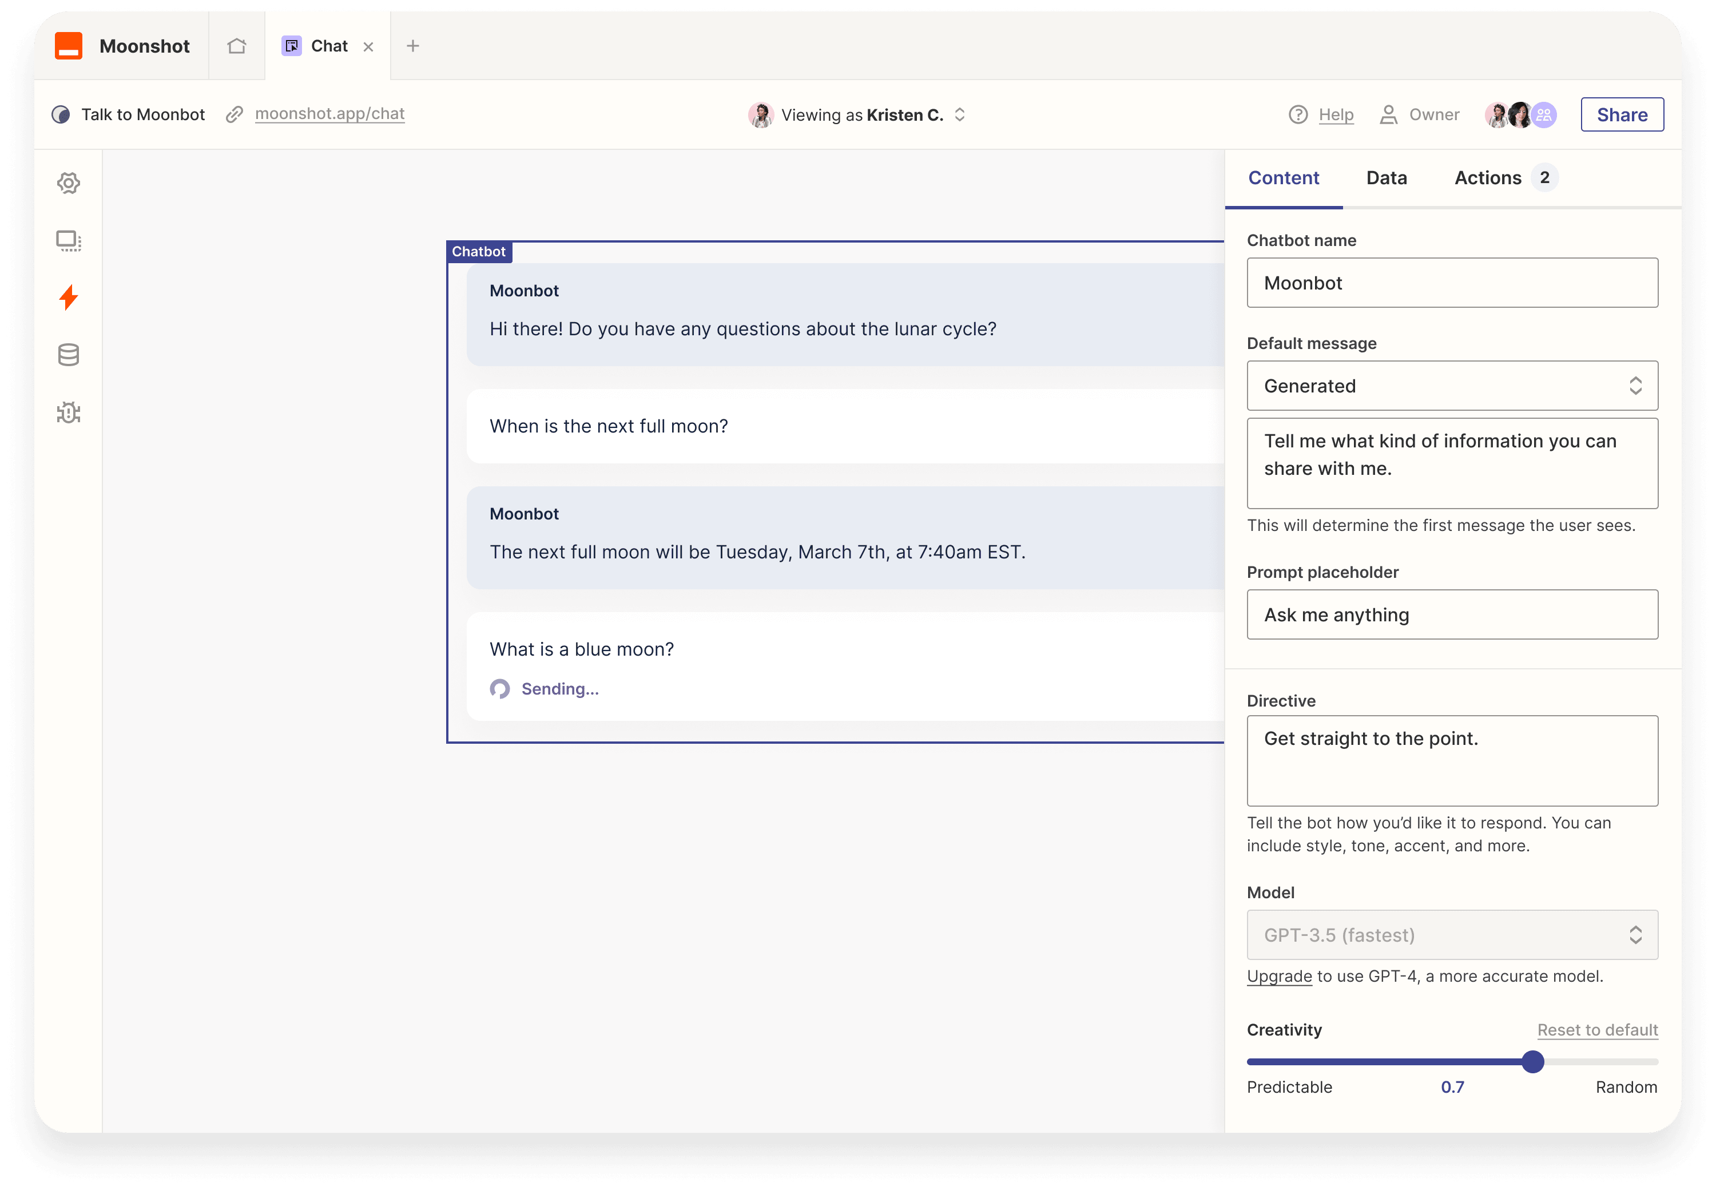Open the Default message dropdown
The image size is (1716, 1190).
(1451, 385)
